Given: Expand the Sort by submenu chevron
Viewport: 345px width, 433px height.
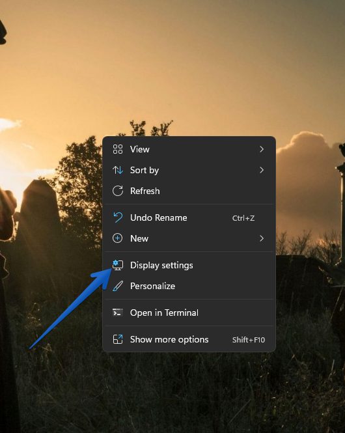Looking at the screenshot, I should pos(262,170).
